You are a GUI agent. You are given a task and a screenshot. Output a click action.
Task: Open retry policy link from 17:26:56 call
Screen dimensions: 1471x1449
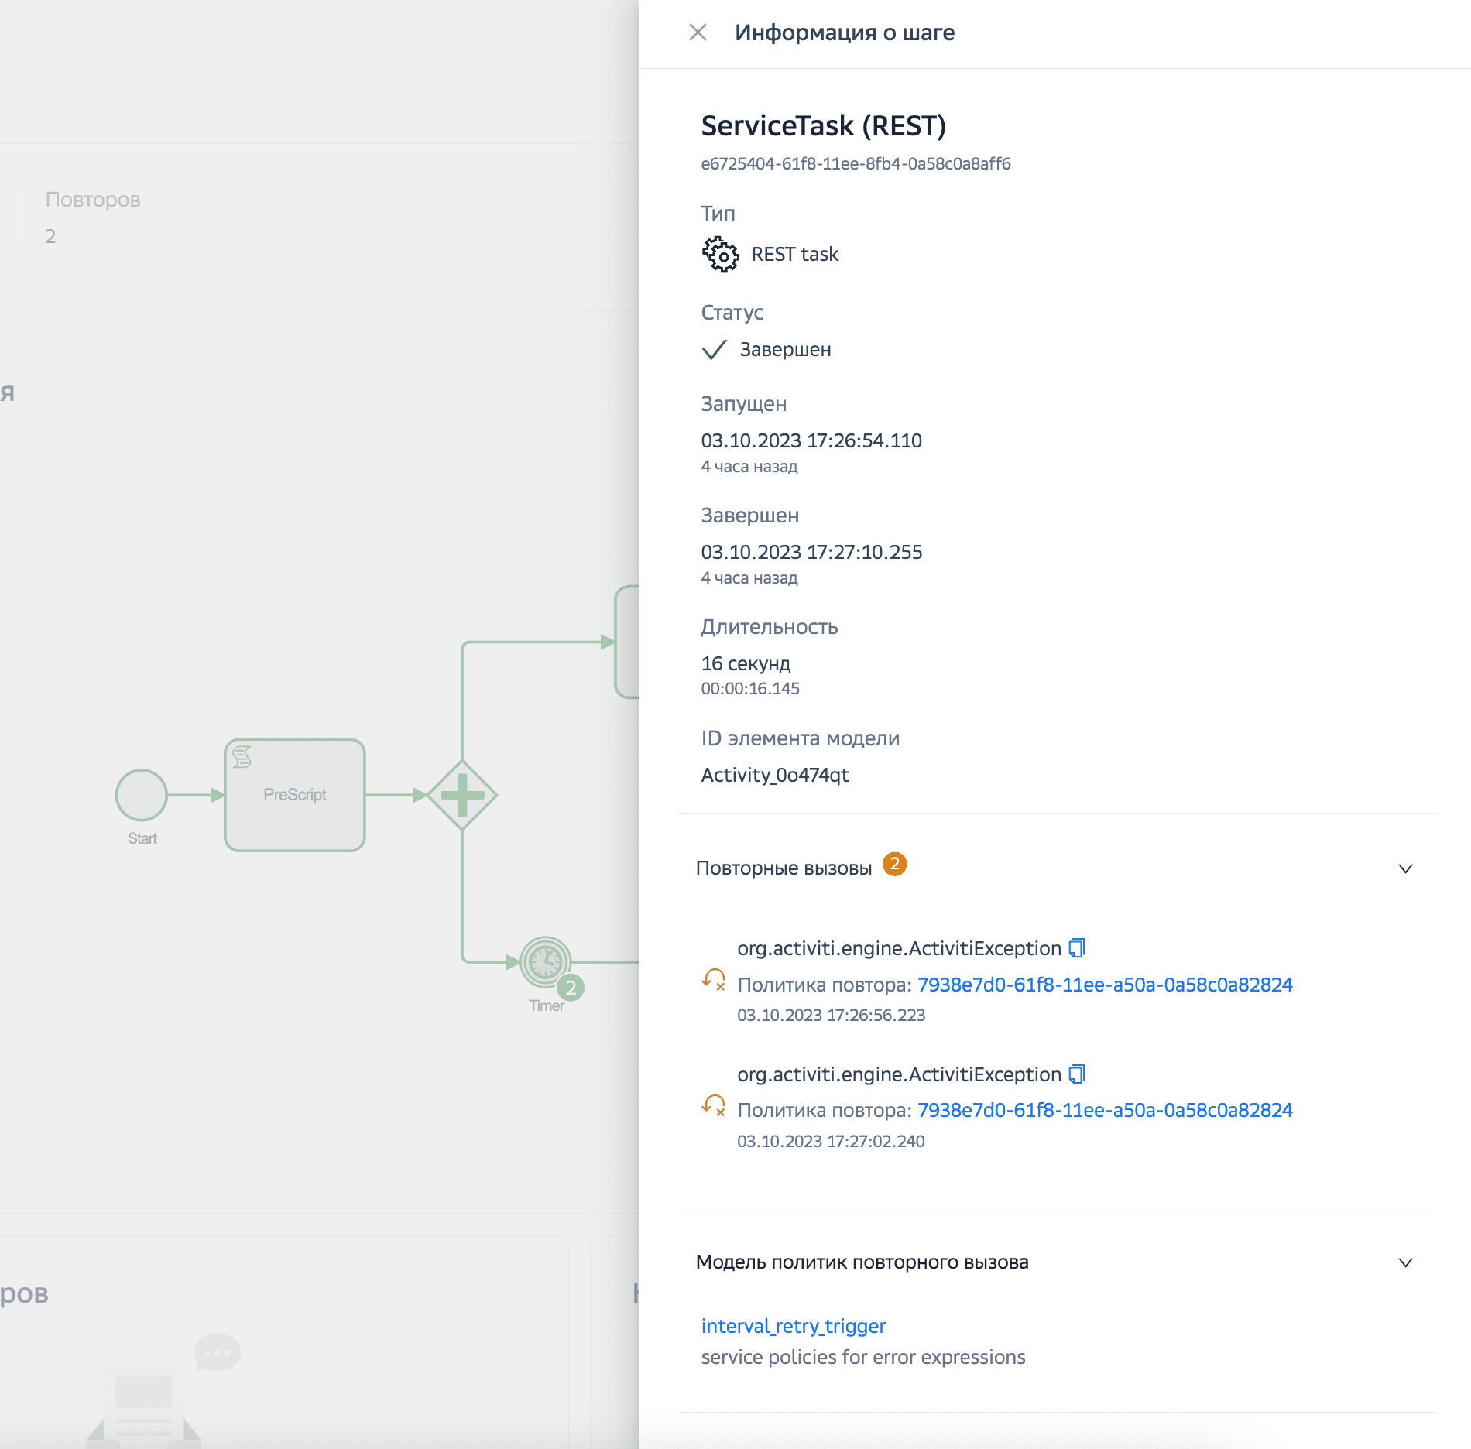pyautogui.click(x=1105, y=985)
